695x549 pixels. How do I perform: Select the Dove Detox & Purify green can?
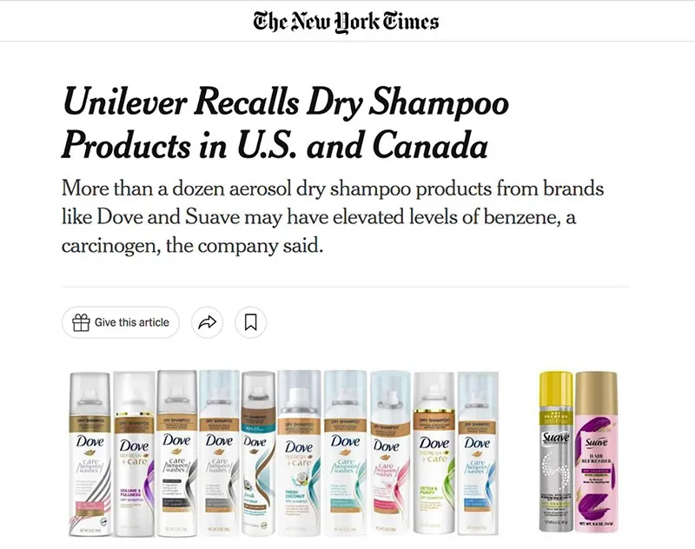pyautogui.click(x=434, y=454)
